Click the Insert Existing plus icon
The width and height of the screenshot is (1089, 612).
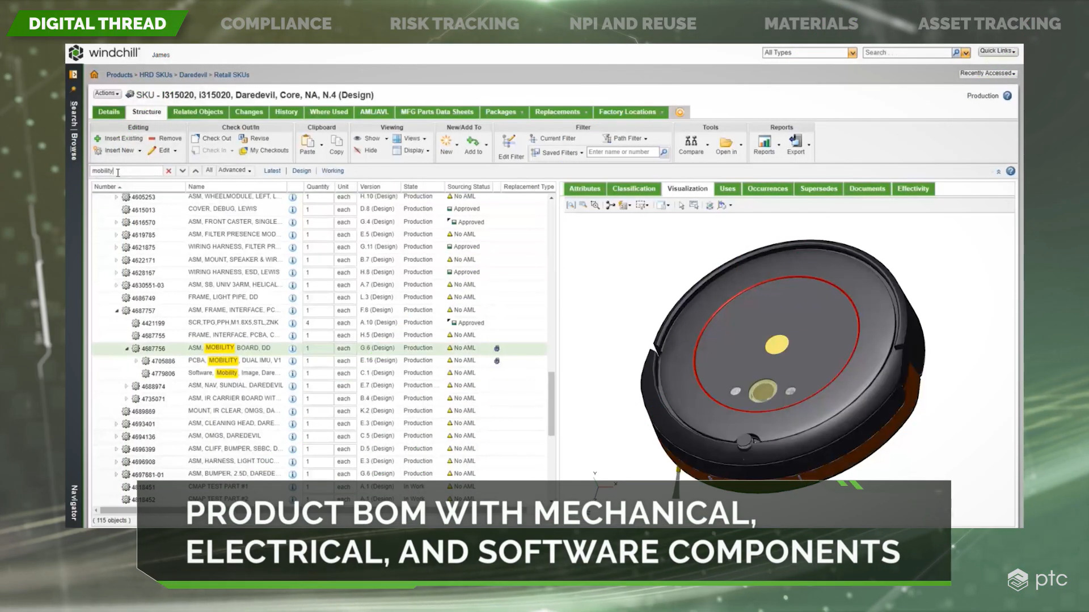click(x=98, y=138)
